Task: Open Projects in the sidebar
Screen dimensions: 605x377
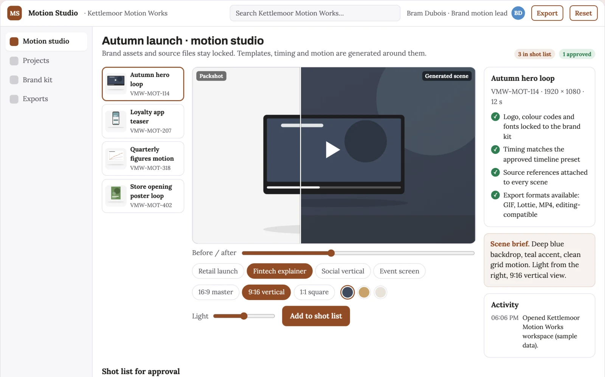Action: pos(46,61)
